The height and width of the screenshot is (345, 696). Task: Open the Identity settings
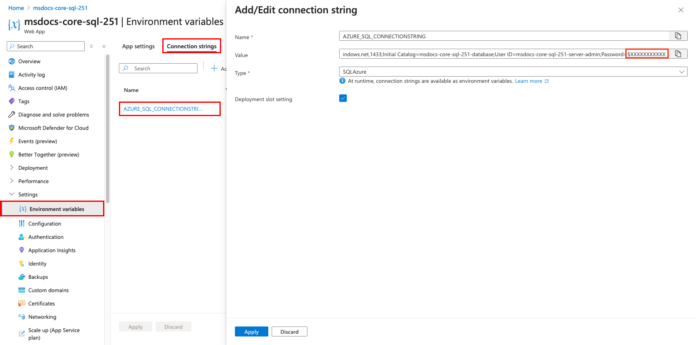click(38, 263)
